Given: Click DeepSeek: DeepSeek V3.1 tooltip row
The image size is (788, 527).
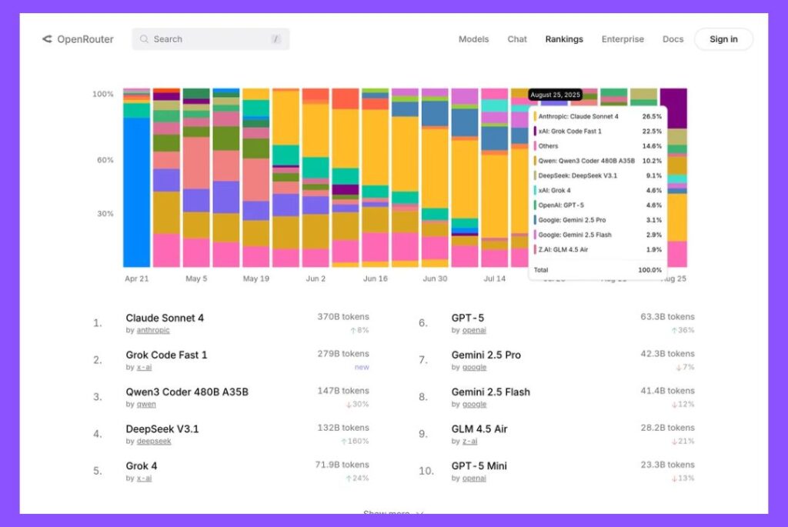Looking at the screenshot, I should pos(597,176).
